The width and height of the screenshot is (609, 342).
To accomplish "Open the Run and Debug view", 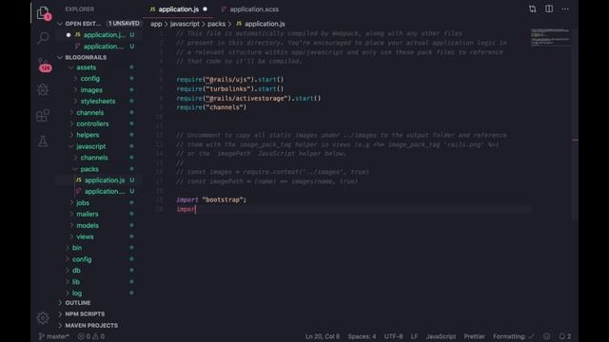I will 43,89.
